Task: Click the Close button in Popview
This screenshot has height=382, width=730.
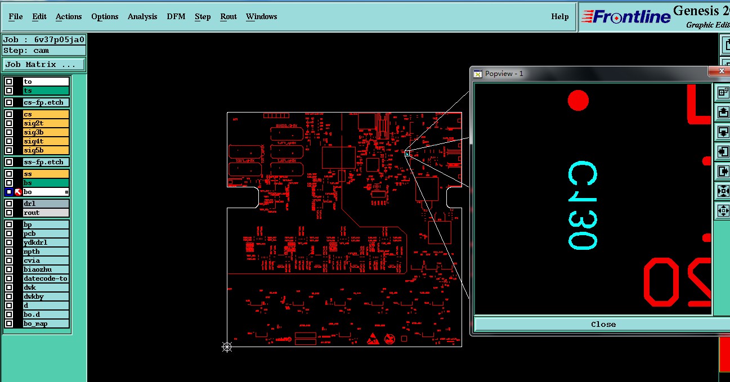Action: click(602, 325)
